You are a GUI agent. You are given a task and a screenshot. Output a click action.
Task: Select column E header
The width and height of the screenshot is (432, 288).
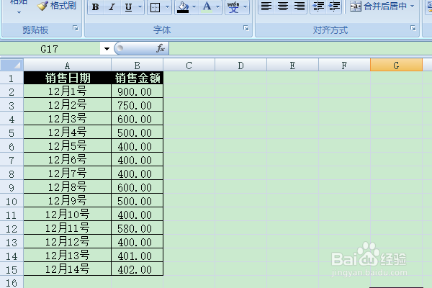click(292, 66)
